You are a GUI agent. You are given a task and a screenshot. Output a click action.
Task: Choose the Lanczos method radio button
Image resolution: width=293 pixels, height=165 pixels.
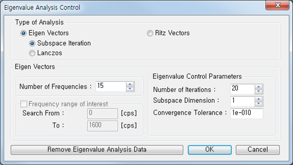click(x=32, y=53)
